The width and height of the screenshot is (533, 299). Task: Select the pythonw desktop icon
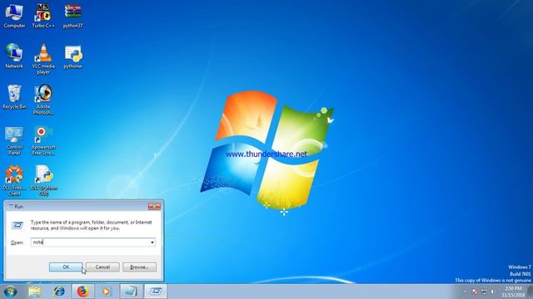click(72, 56)
